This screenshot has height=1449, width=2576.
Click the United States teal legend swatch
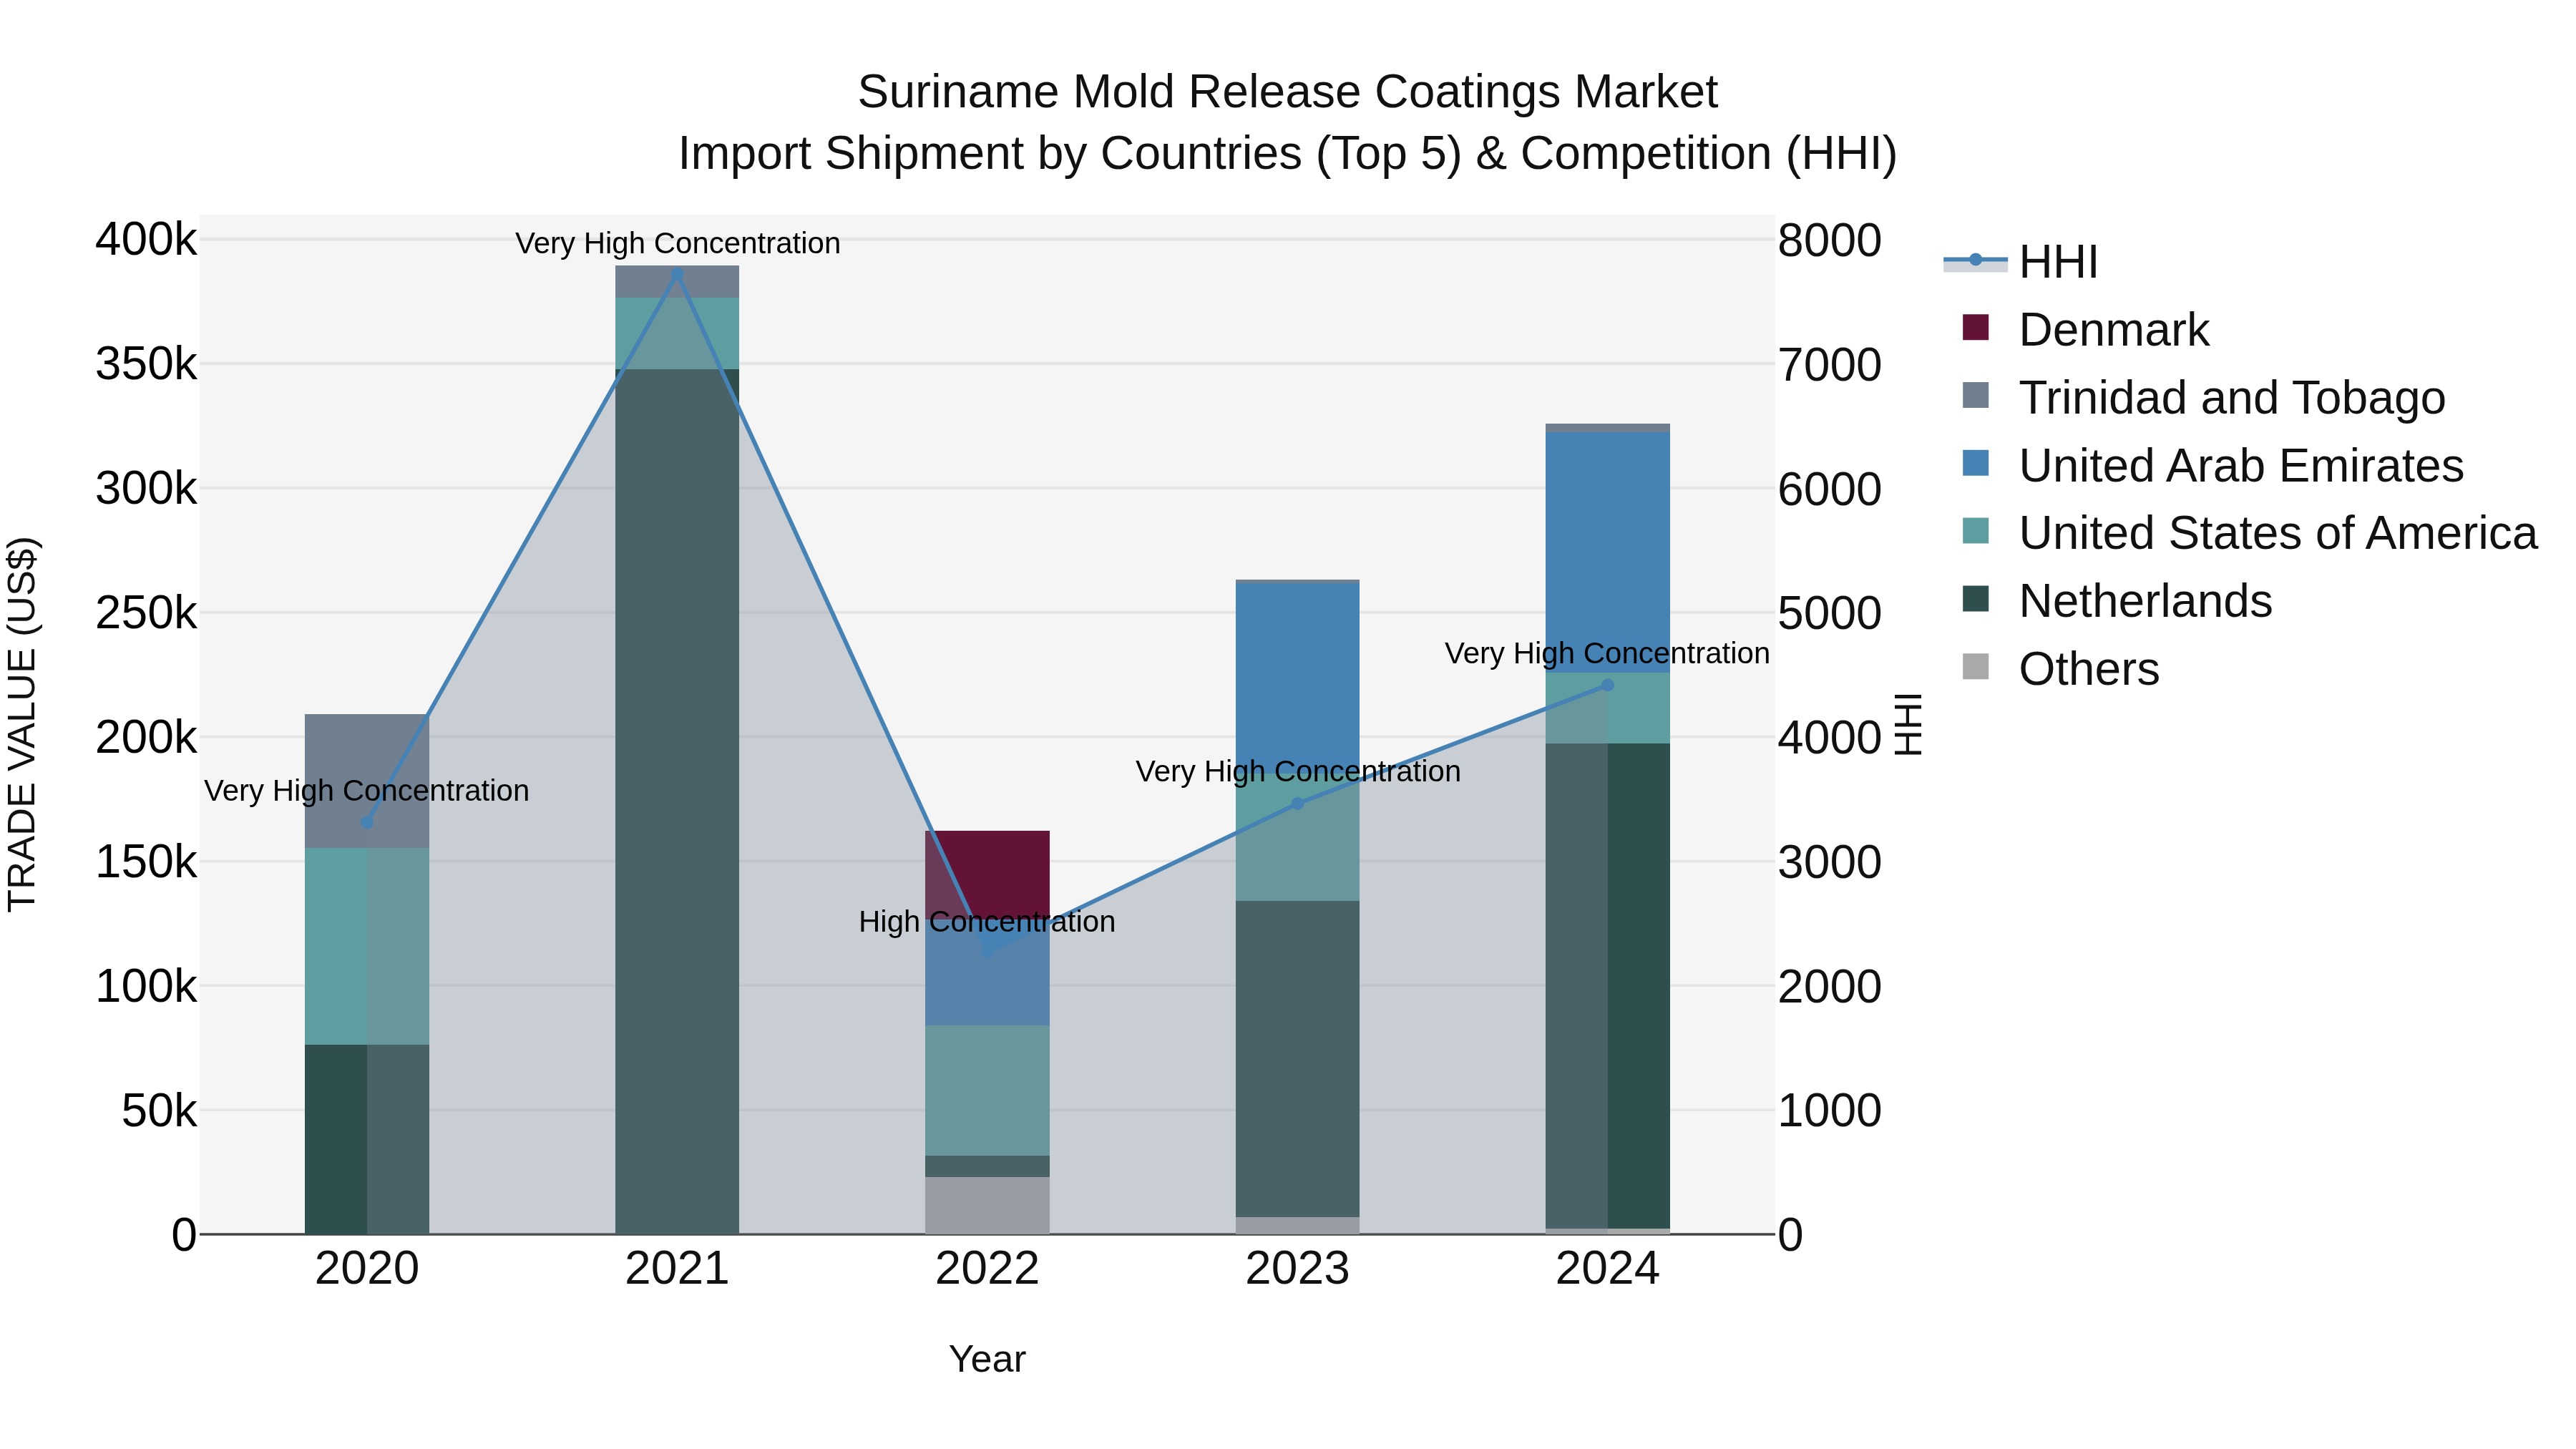1976,531
